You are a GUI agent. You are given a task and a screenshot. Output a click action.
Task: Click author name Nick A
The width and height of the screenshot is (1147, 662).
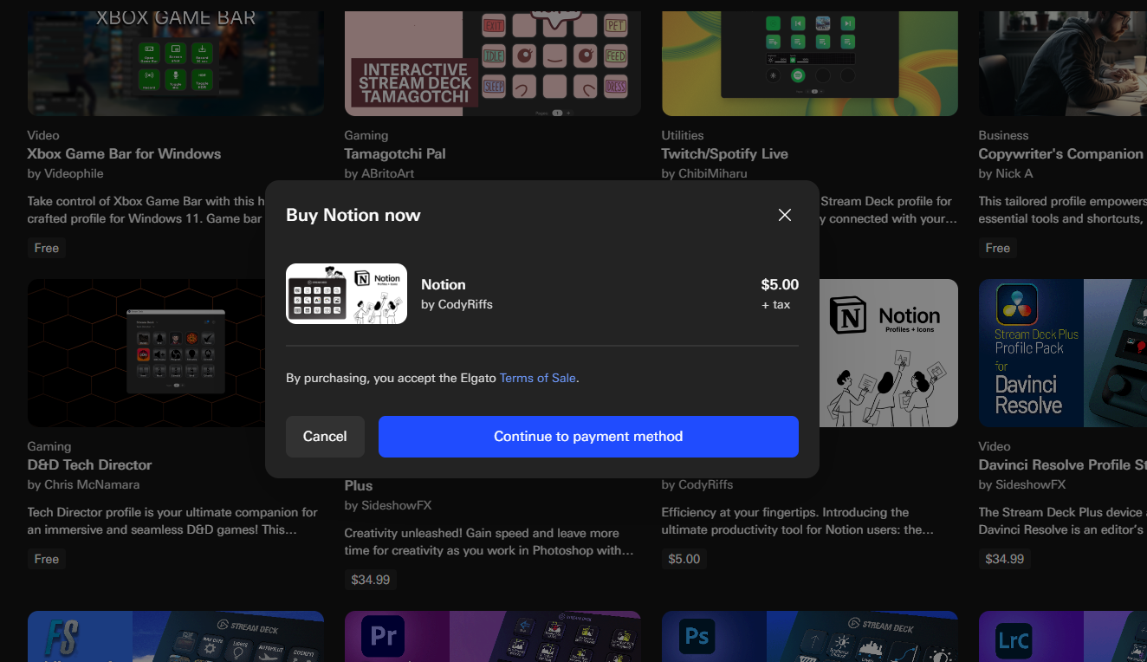point(1015,173)
